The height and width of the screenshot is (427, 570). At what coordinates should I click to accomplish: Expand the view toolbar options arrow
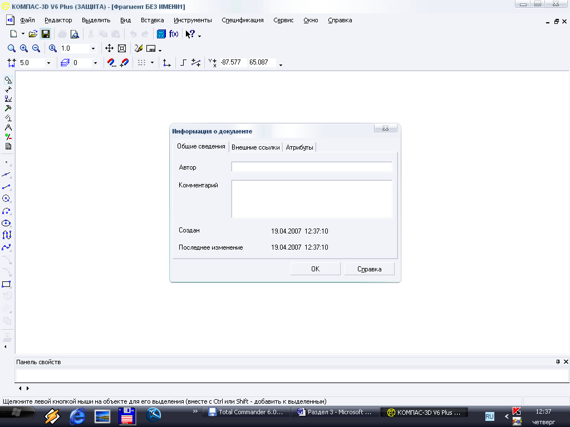160,50
